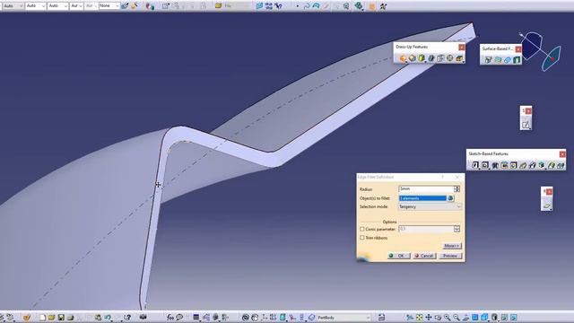
Task: Click the Hide/Show icon in view toolbar
Action: 504,317
